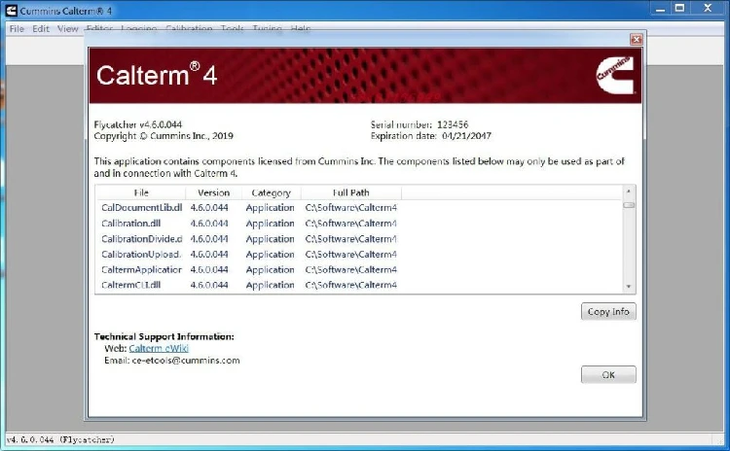Click full path of CaltermCLI.dll row

pyautogui.click(x=351, y=285)
